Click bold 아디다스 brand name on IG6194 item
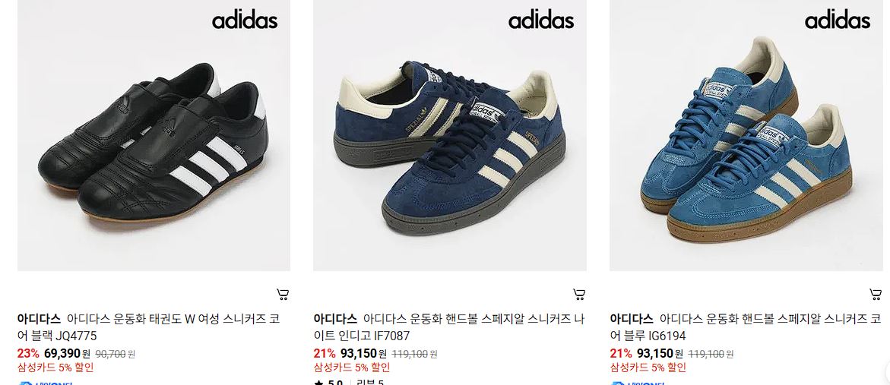The image size is (890, 385). [x=631, y=319]
